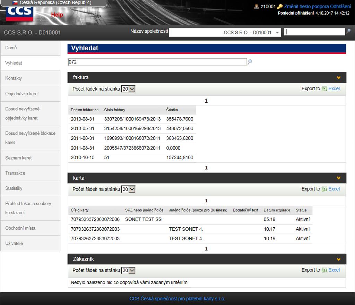Click the Czech Republic country label in the header

pyautogui.click(x=55, y=3)
